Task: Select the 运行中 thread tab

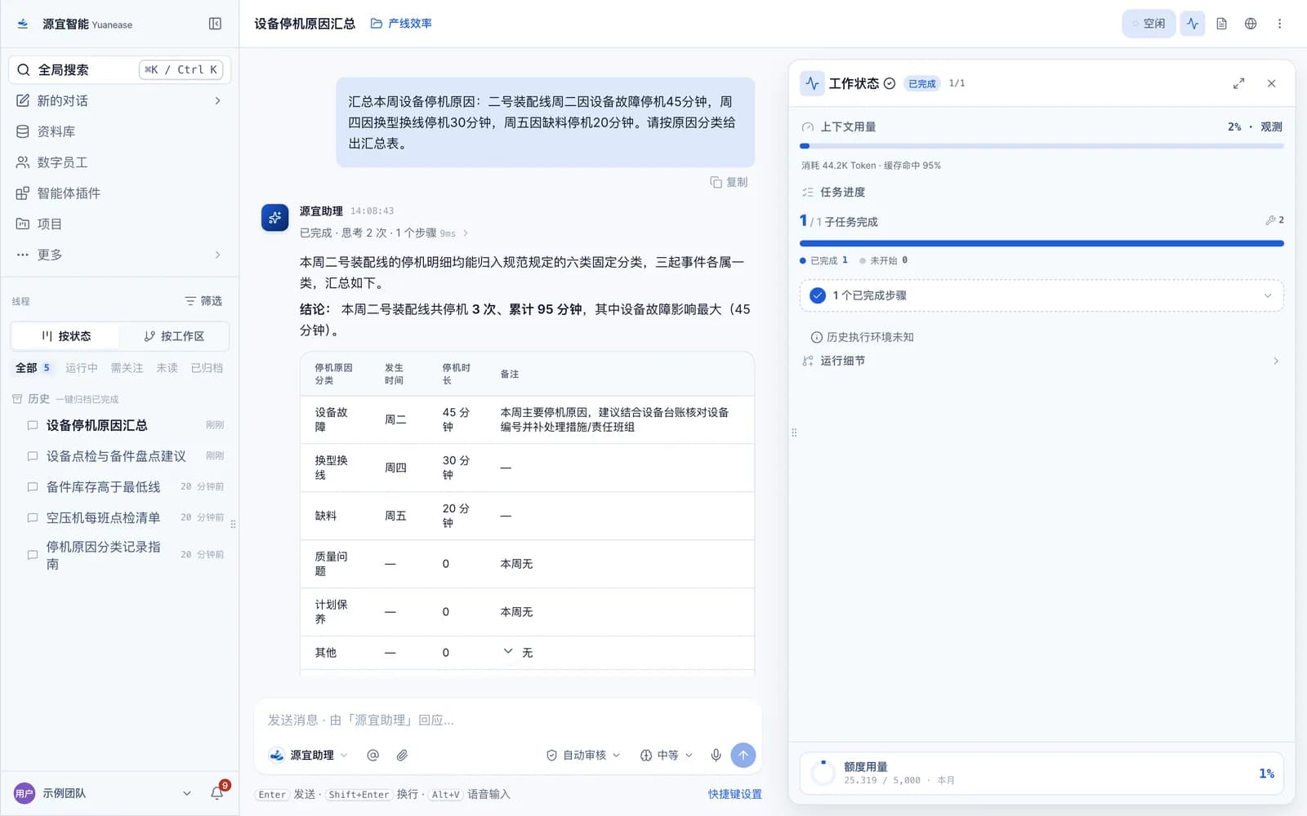Action: (82, 368)
